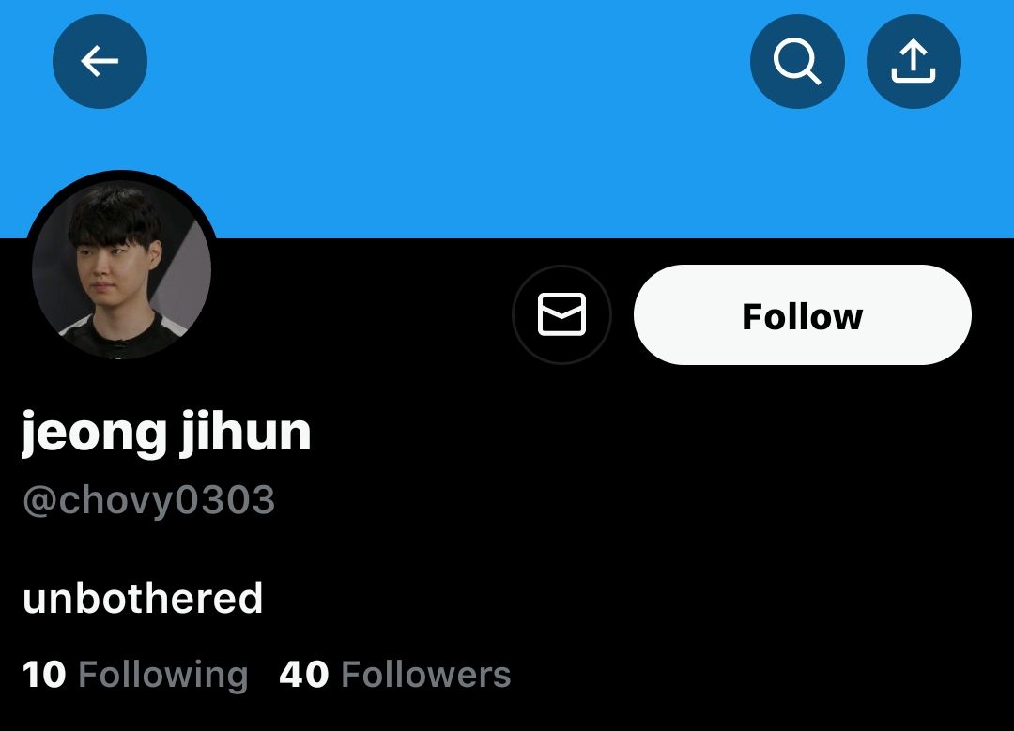Viewport: 1014px width, 731px height.
Task: Open the 40 Followers list
Action: coord(395,675)
